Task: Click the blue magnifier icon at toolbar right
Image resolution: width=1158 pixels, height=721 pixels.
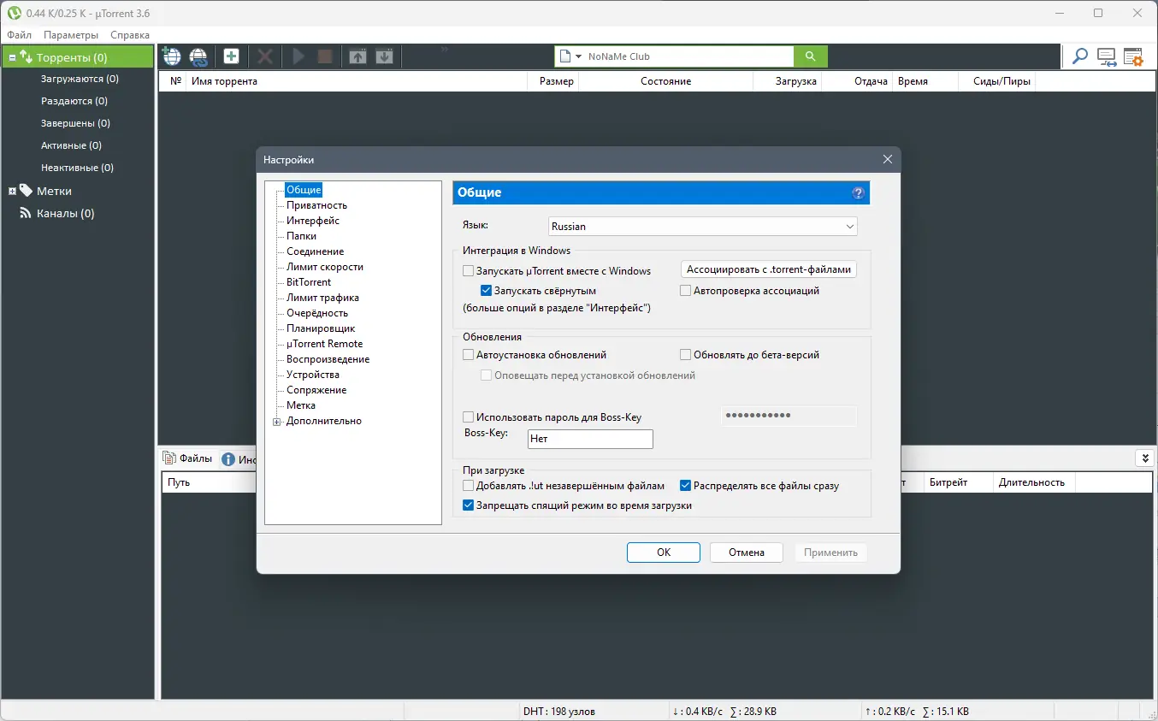Action: coord(1080,56)
